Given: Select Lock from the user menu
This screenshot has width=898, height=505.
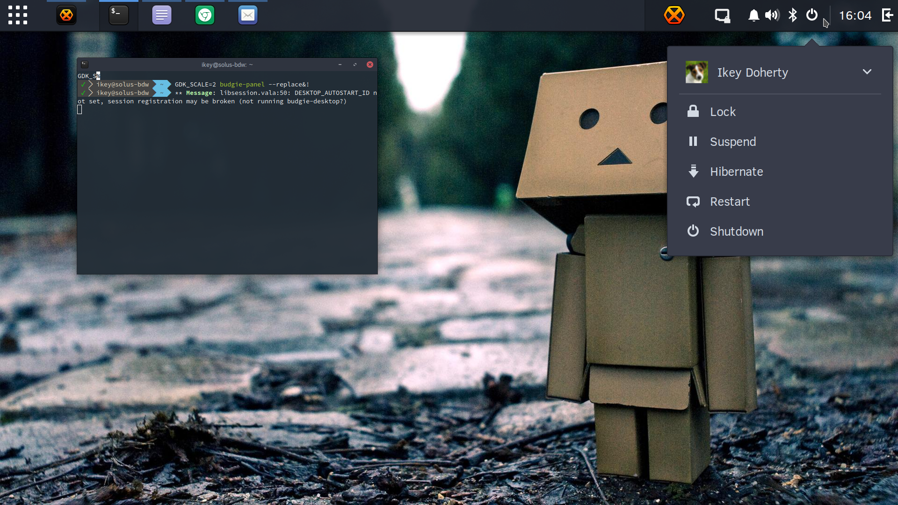Looking at the screenshot, I should (780, 112).
